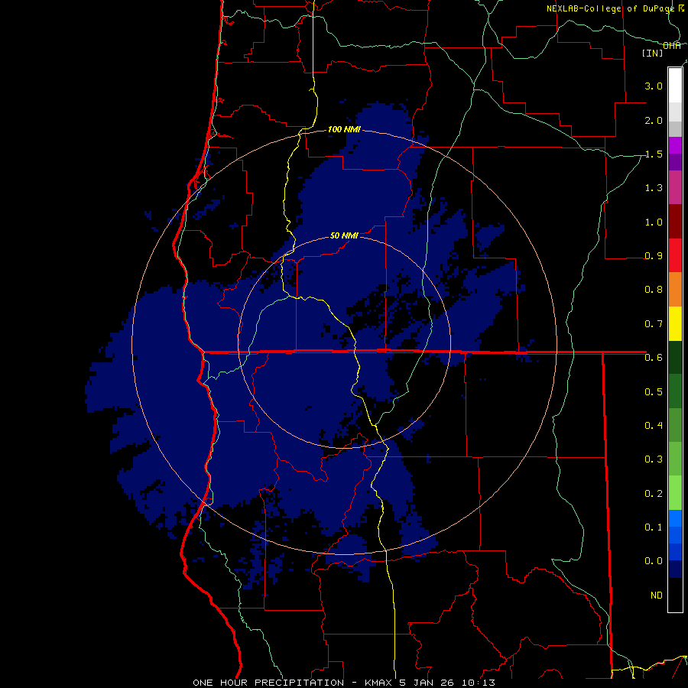This screenshot has width=688, height=688.
Task: Click the ND legend label
Action: tap(657, 595)
